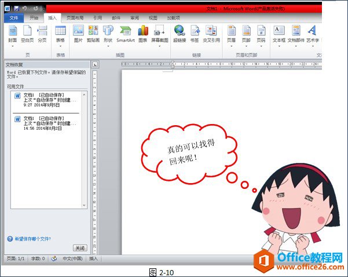Switch to the View (视图) tab
This screenshot has width=348, height=277.
tap(153, 18)
